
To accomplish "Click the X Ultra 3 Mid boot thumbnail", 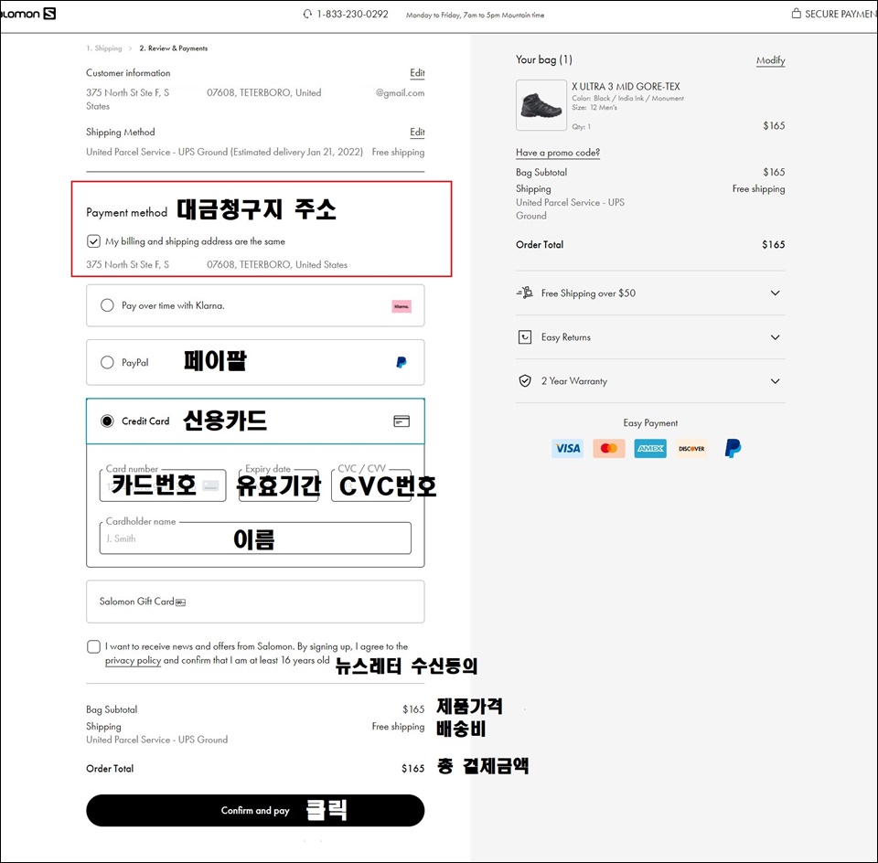I will tap(541, 105).
